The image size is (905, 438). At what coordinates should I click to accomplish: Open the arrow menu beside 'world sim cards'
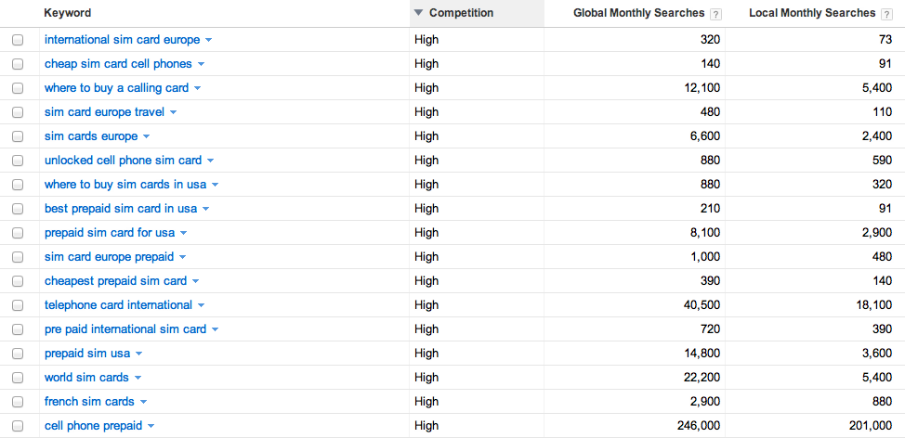tap(138, 379)
